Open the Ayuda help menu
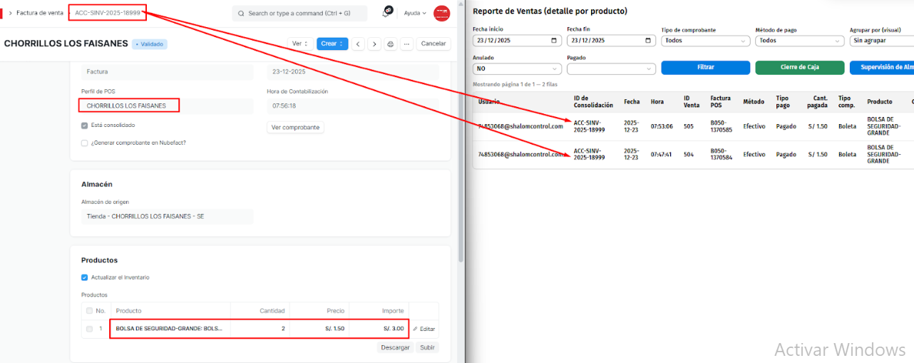This screenshot has height=363, width=914. tap(415, 13)
